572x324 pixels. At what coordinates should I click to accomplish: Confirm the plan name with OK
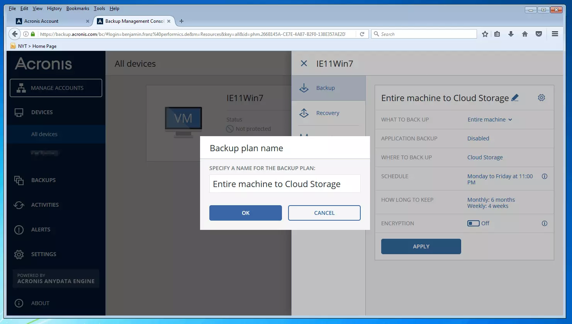tap(245, 213)
